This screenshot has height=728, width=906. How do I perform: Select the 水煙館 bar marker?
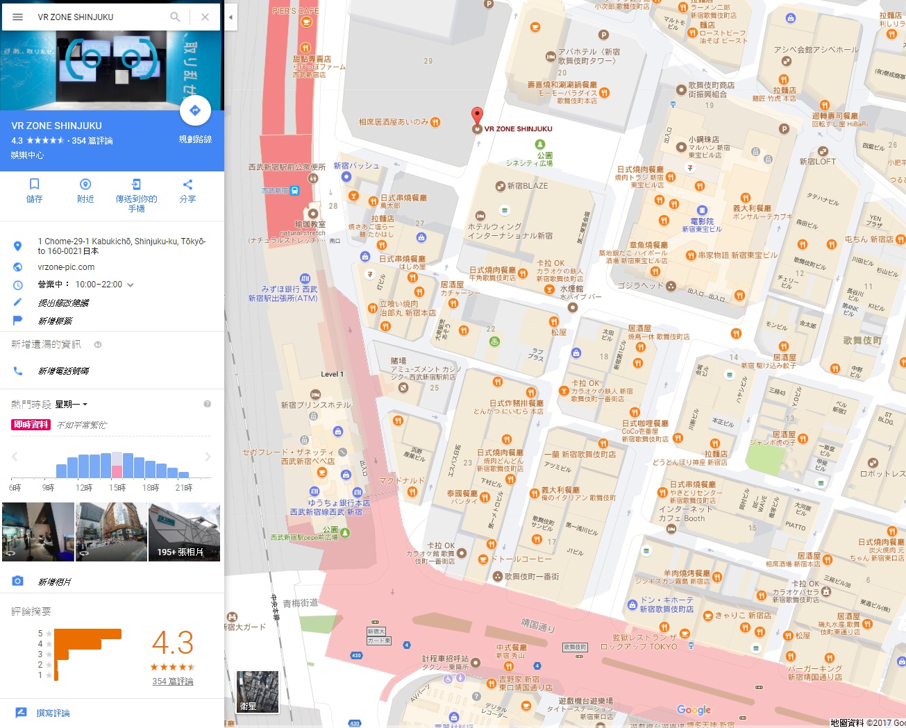573,307
